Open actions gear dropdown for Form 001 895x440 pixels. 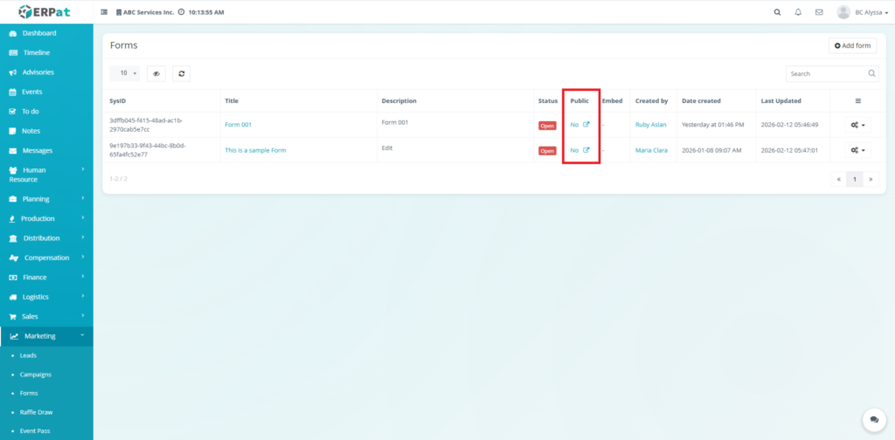[x=857, y=125]
